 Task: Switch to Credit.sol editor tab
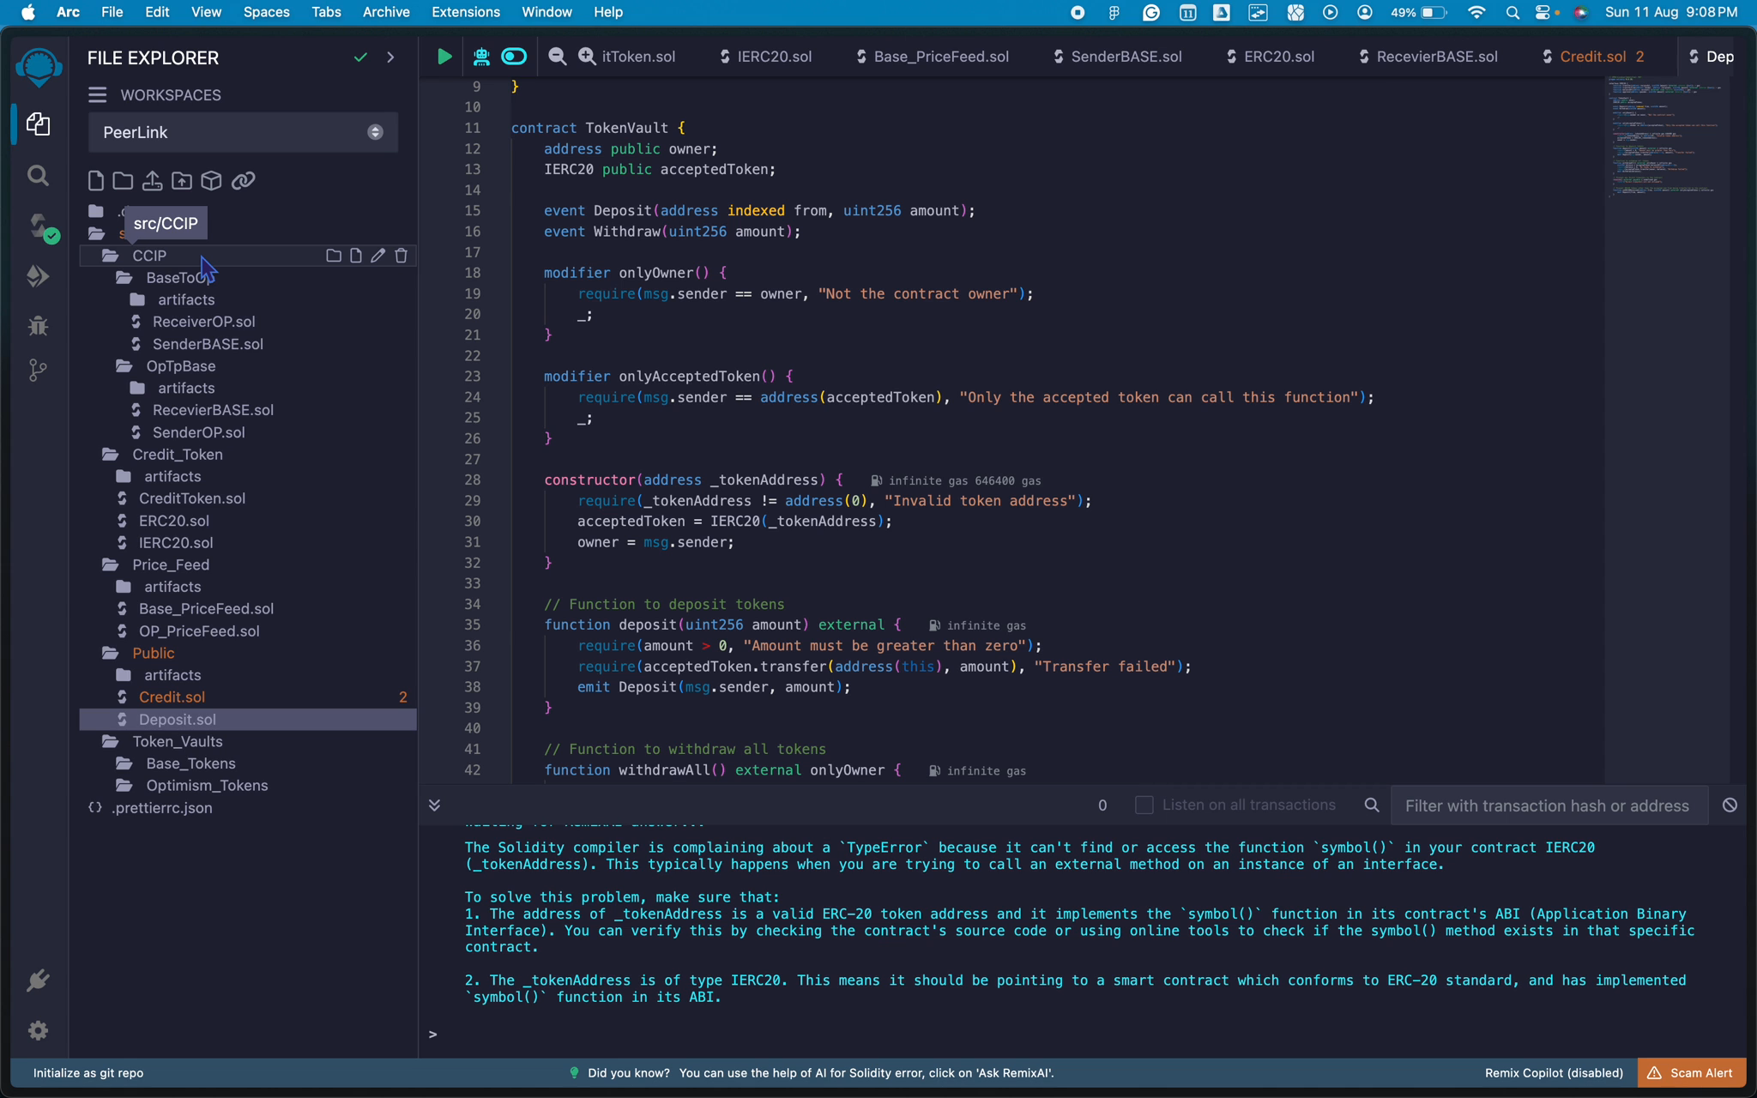click(1593, 57)
